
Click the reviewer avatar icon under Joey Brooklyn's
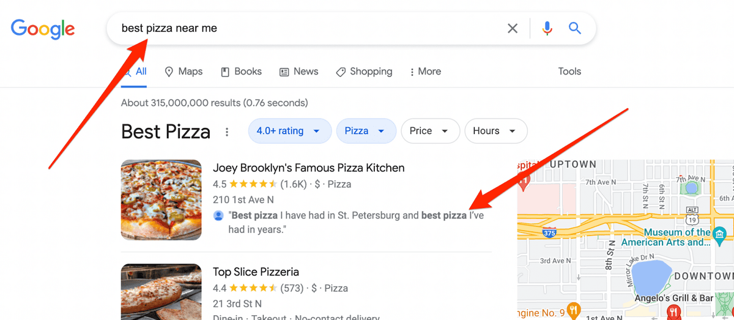218,216
